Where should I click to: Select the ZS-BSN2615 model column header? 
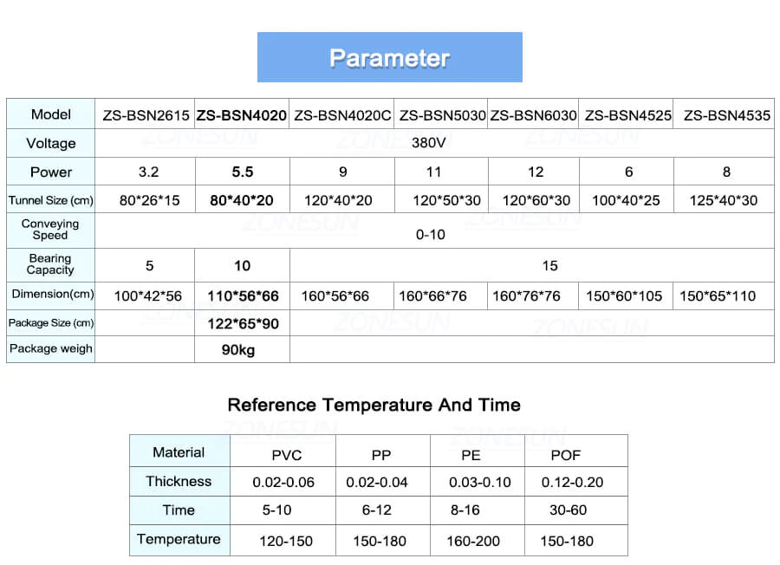coord(146,114)
